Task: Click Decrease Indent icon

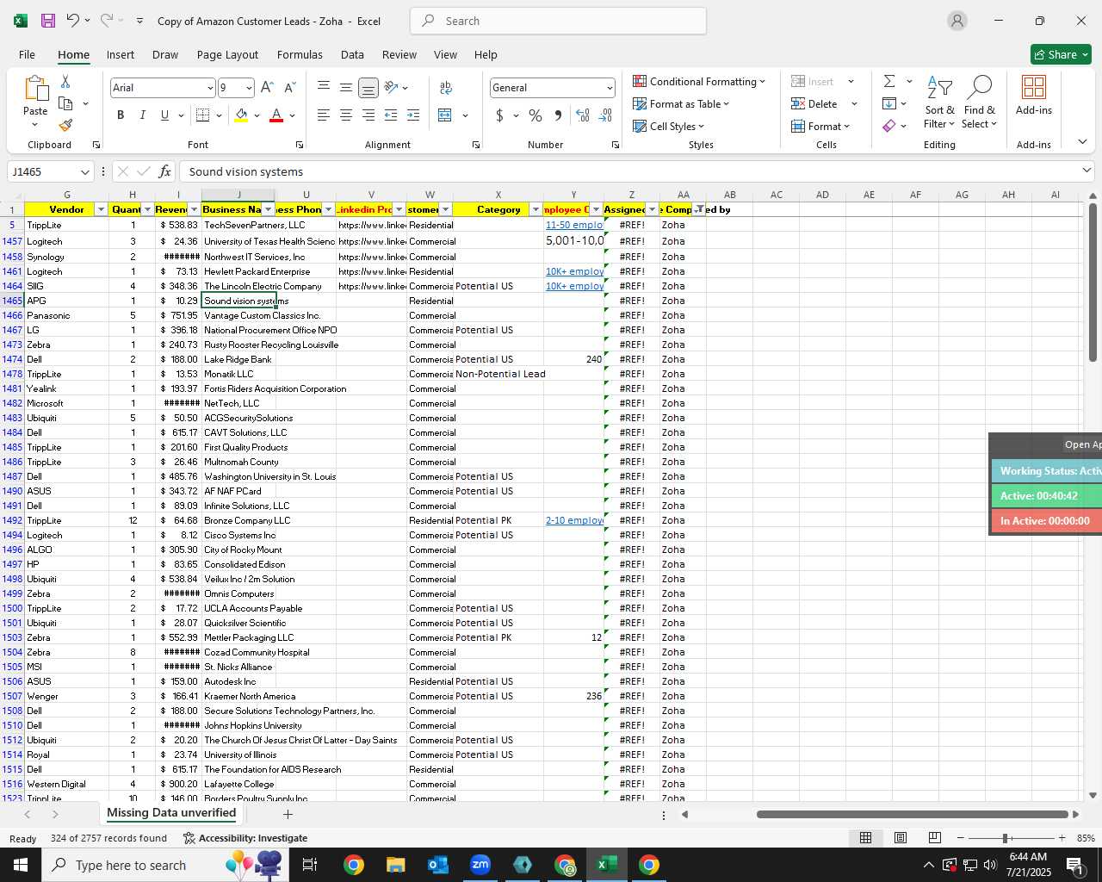Action: [391, 115]
